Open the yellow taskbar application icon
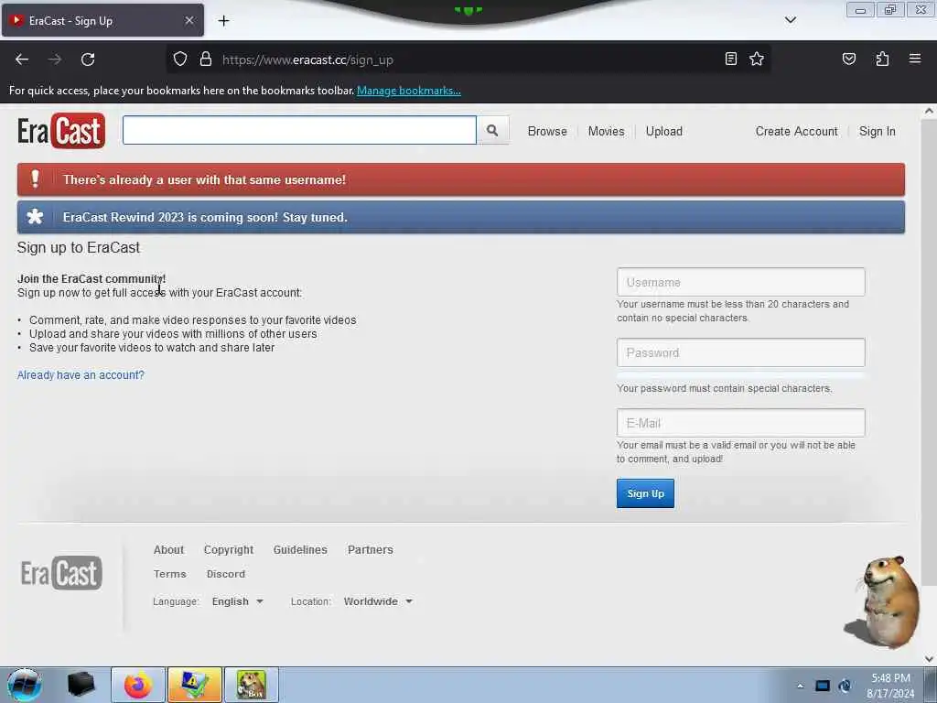Viewport: 937px width, 703px height. tap(195, 685)
